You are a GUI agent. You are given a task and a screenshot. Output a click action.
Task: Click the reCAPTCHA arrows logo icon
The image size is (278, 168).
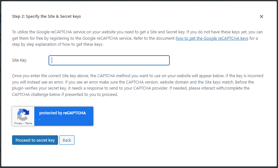click(23, 115)
